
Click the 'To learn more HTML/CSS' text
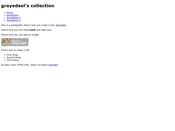tap(15, 65)
